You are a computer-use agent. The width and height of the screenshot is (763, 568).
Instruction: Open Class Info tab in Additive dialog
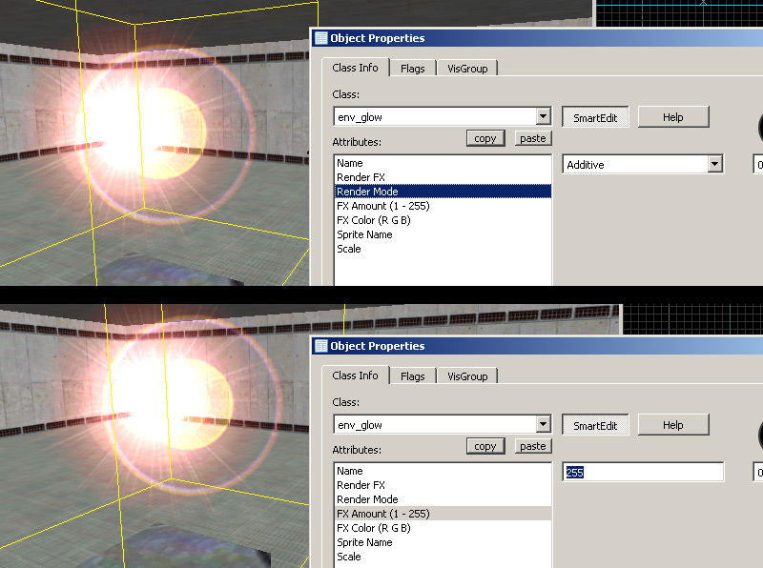click(x=355, y=68)
